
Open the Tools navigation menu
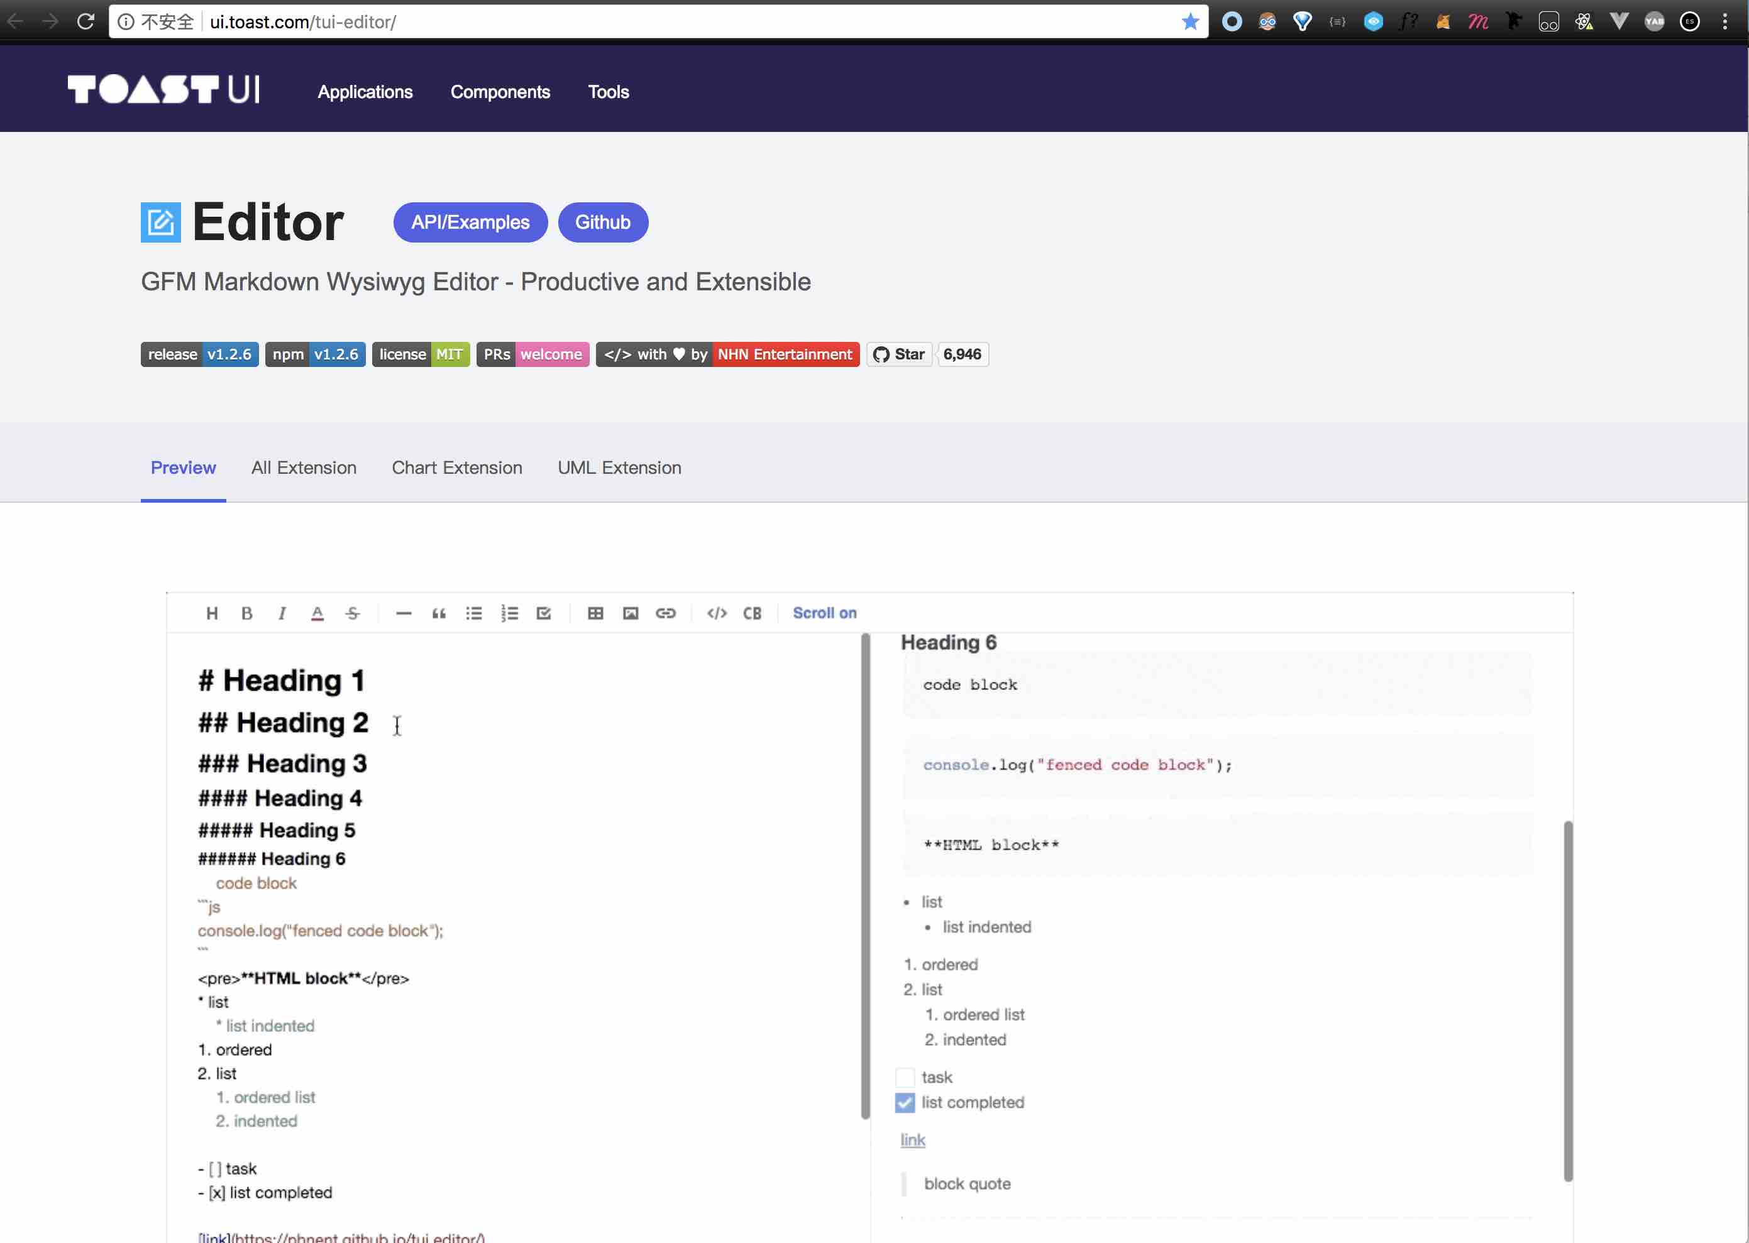coord(608,92)
